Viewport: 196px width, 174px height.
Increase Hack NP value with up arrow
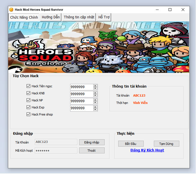[x=95, y=100]
